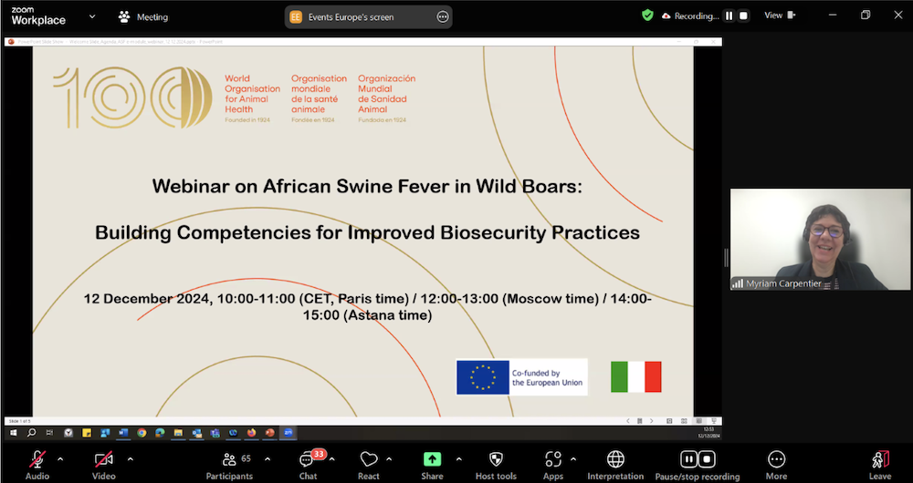Open Host tools shield icon
913x483 pixels.
pos(496,460)
